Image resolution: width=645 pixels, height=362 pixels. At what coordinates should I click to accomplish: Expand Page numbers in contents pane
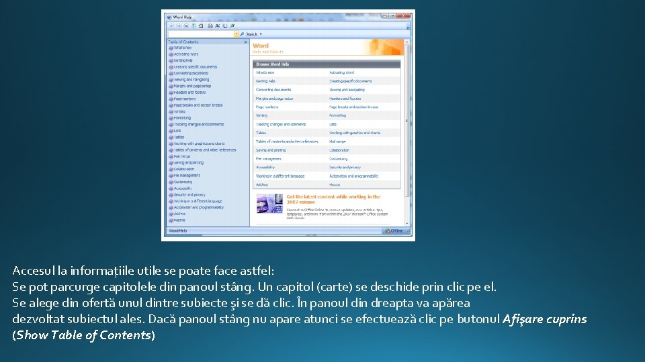click(182, 99)
